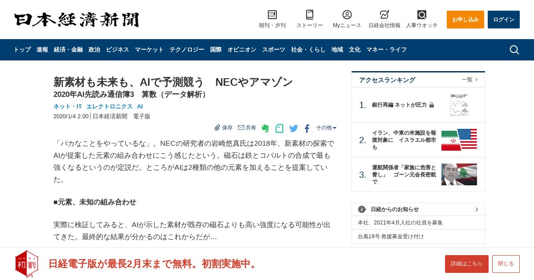Open the 朝刊・夕刊 newspaper icon
This screenshot has width=534, height=280.
272,15
